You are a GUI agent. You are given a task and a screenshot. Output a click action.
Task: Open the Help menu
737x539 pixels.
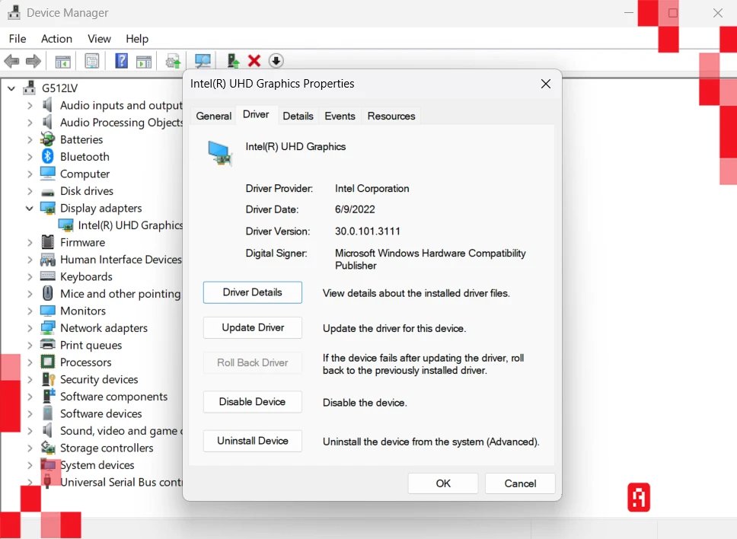pos(137,39)
